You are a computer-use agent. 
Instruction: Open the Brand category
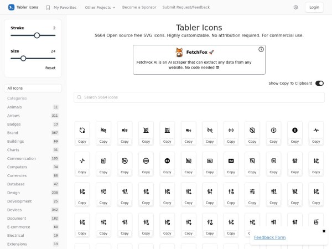pos(13,133)
